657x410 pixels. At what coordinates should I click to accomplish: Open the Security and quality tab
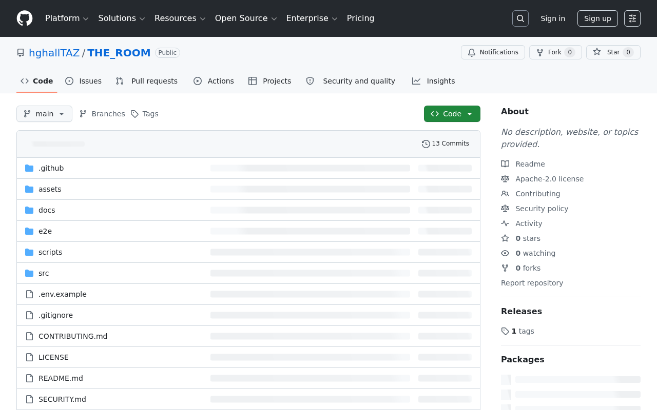tap(351, 81)
